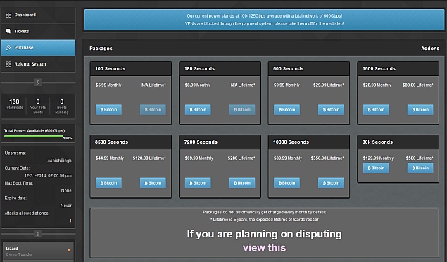
Task: Click the orange status dot beside Lizard
Action: [69, 250]
